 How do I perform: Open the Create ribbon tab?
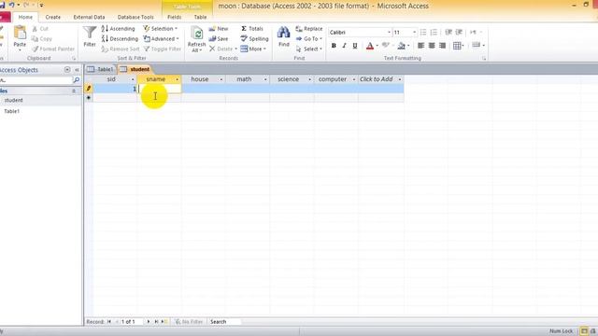(x=52, y=17)
